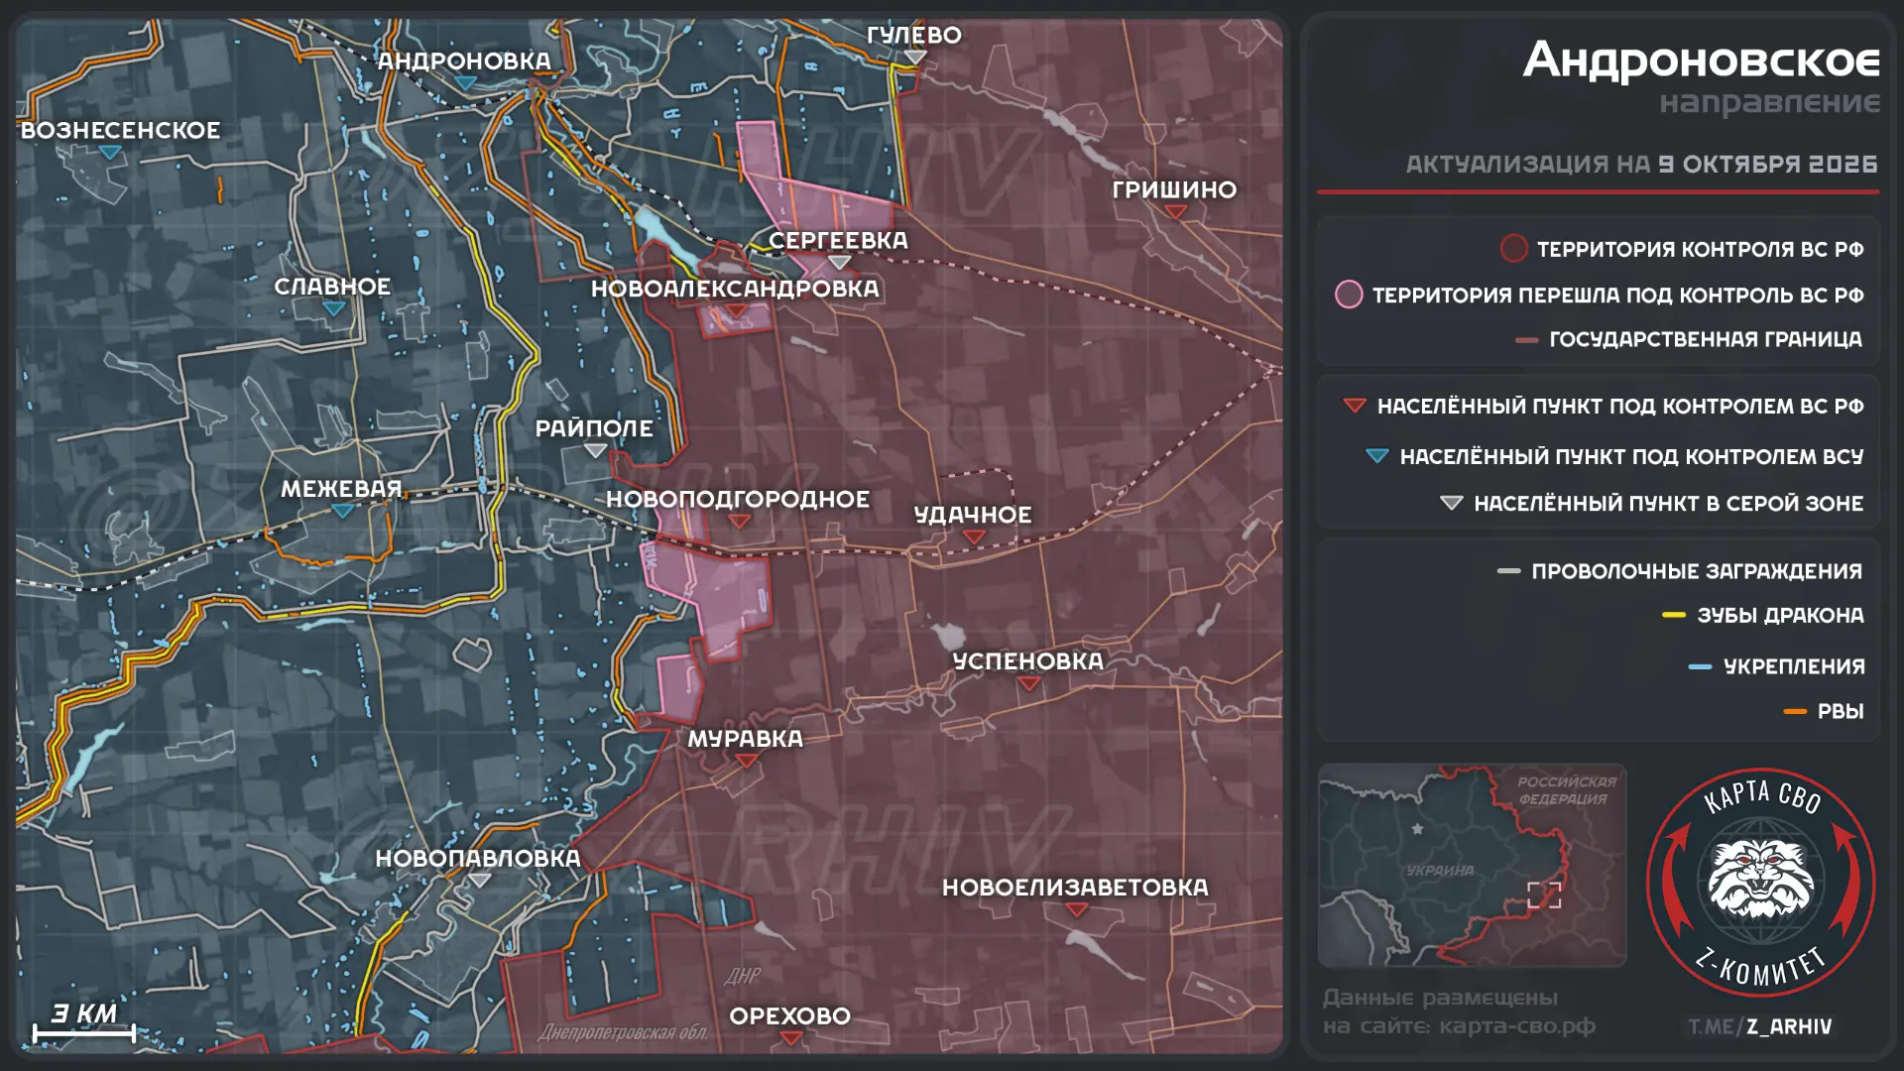Click the Славное blue triangle marker
Viewport: 1904px width, 1071px height.
coord(334,308)
